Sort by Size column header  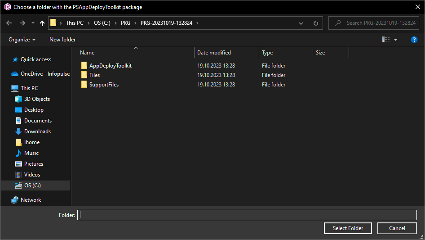tap(320, 53)
